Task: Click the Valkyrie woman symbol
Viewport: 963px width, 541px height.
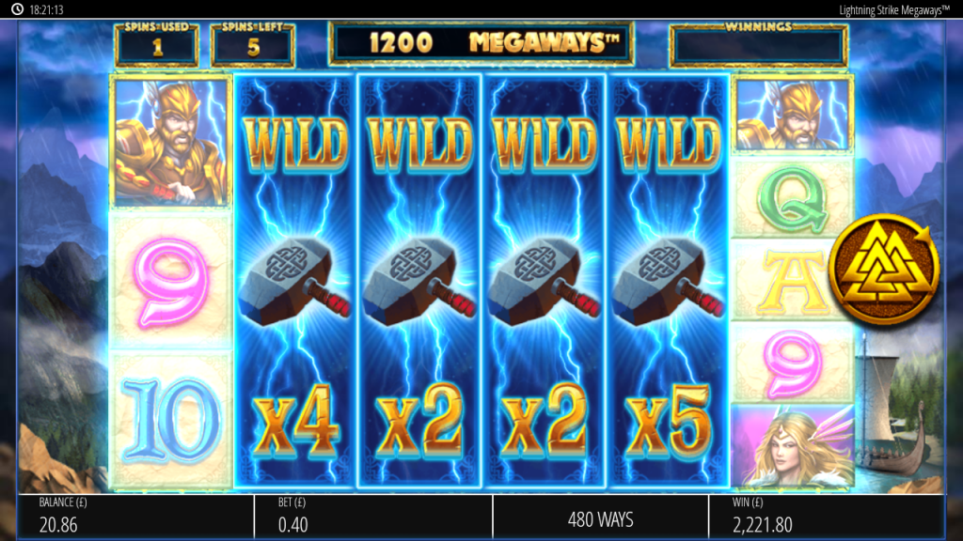Action: [x=792, y=446]
